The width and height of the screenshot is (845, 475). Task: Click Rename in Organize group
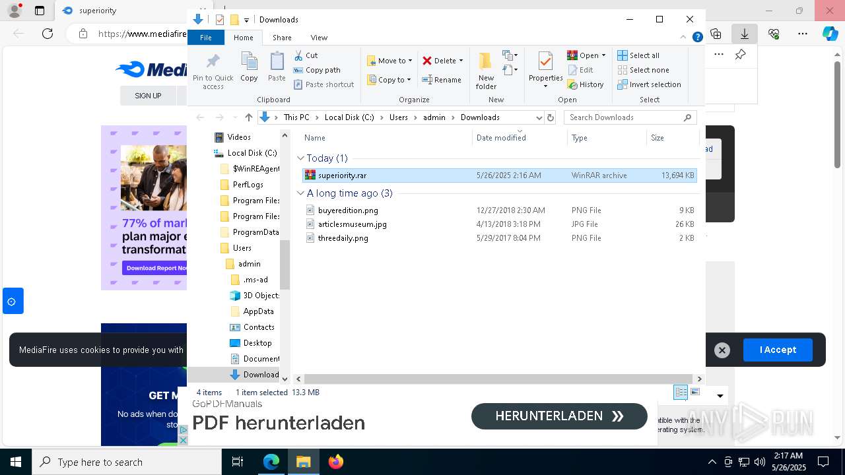coord(442,80)
